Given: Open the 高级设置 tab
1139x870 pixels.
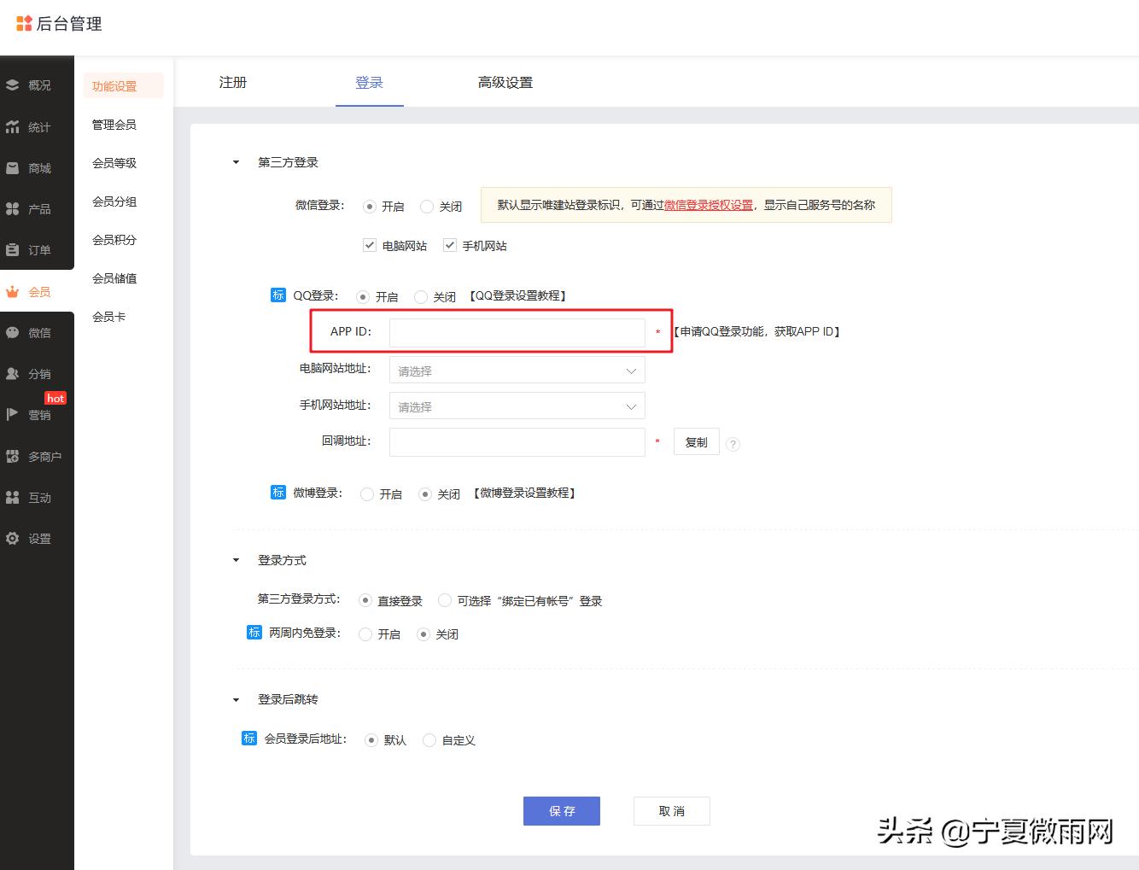Looking at the screenshot, I should [x=505, y=82].
